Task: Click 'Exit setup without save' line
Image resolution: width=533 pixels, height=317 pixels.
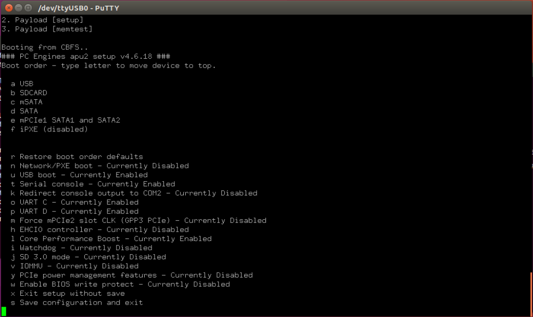Action: (68, 293)
